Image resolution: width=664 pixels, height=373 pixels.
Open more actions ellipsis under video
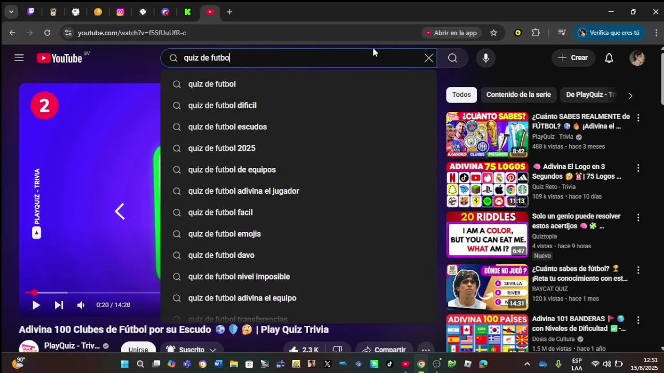[x=425, y=350]
